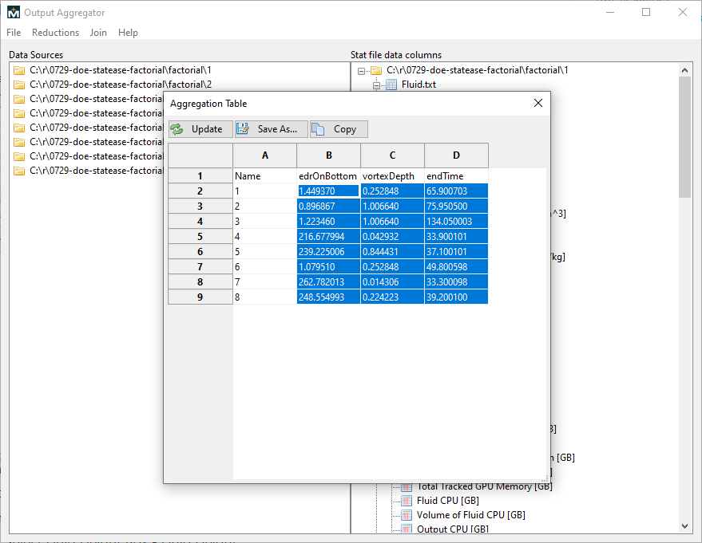
Task: Click the Volume of Fluid CPU [GB] column icon
Action: point(406,515)
